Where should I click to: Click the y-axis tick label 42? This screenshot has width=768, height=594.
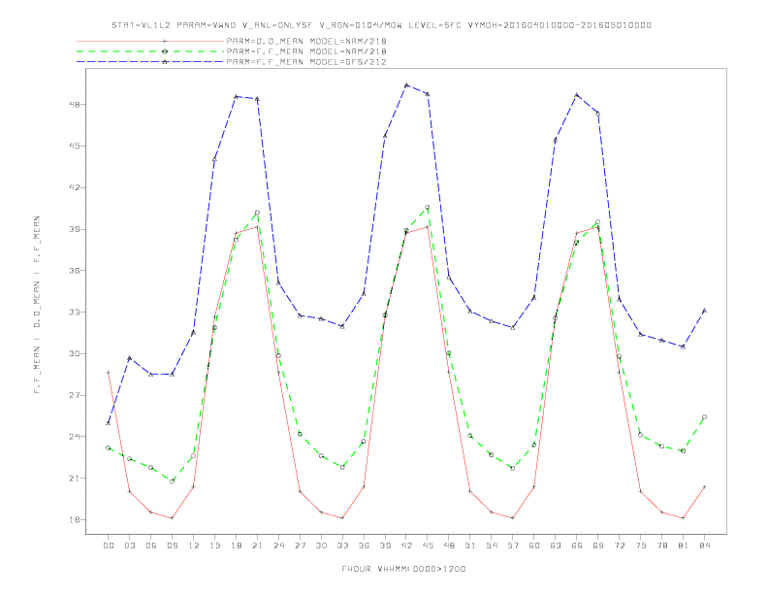(x=74, y=187)
